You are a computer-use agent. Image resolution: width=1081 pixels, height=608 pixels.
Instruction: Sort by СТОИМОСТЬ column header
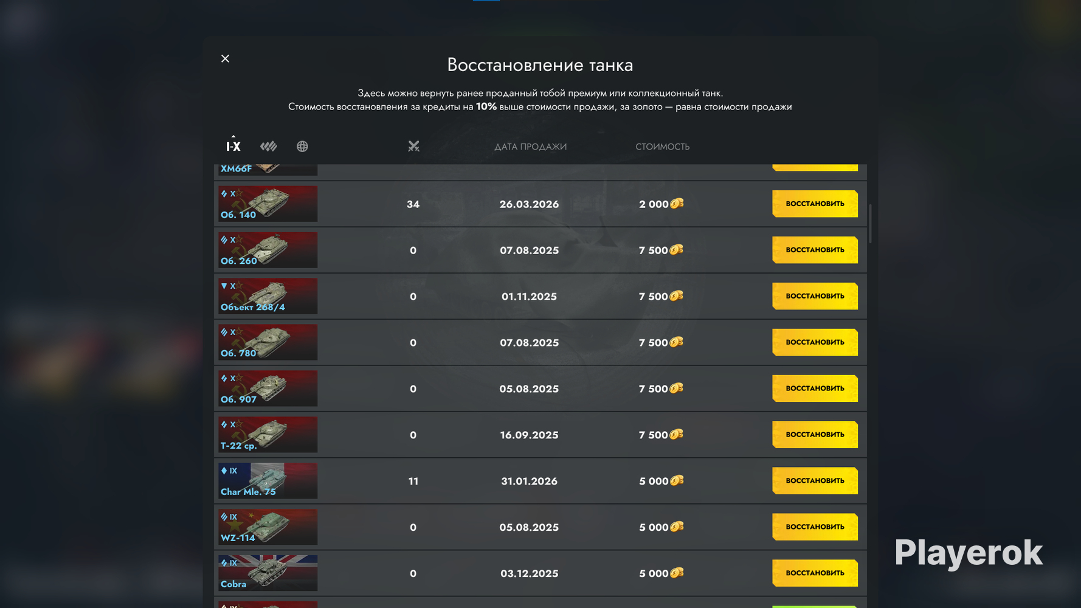click(x=662, y=147)
